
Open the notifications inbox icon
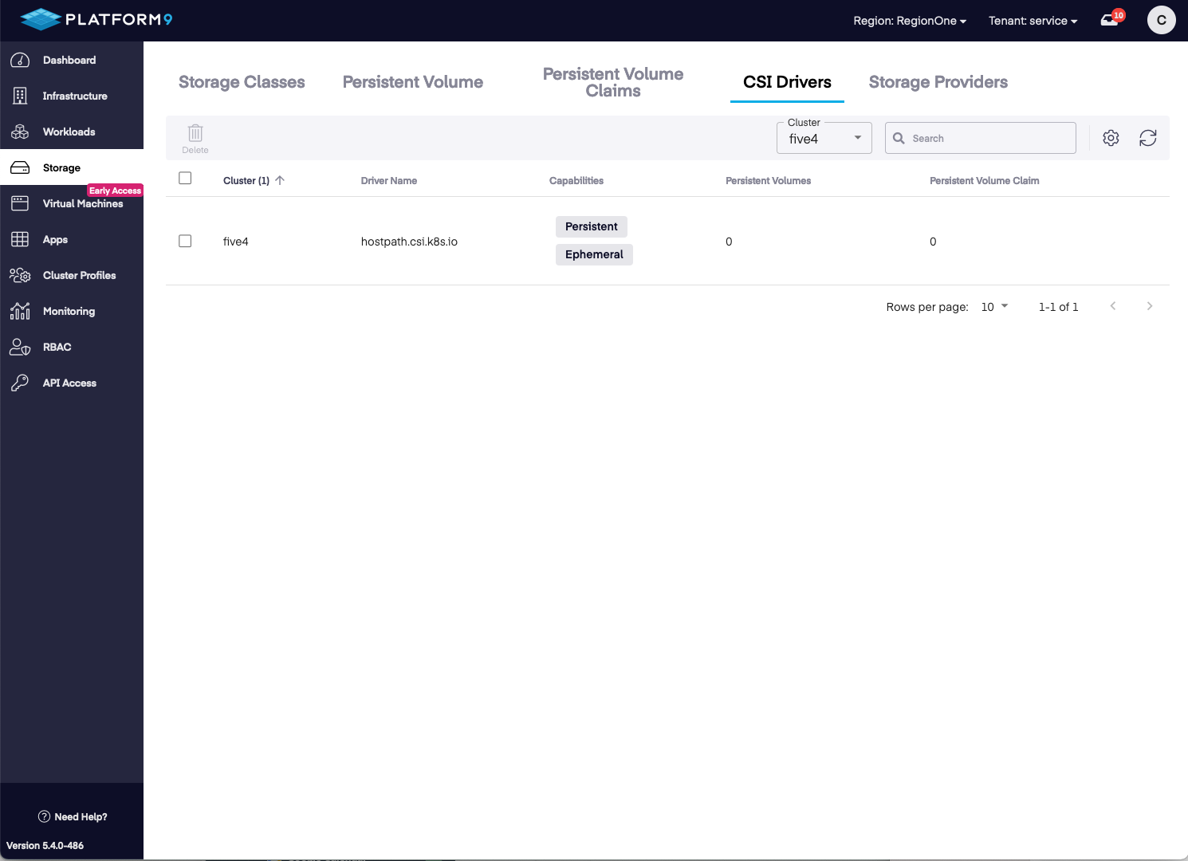click(1110, 21)
